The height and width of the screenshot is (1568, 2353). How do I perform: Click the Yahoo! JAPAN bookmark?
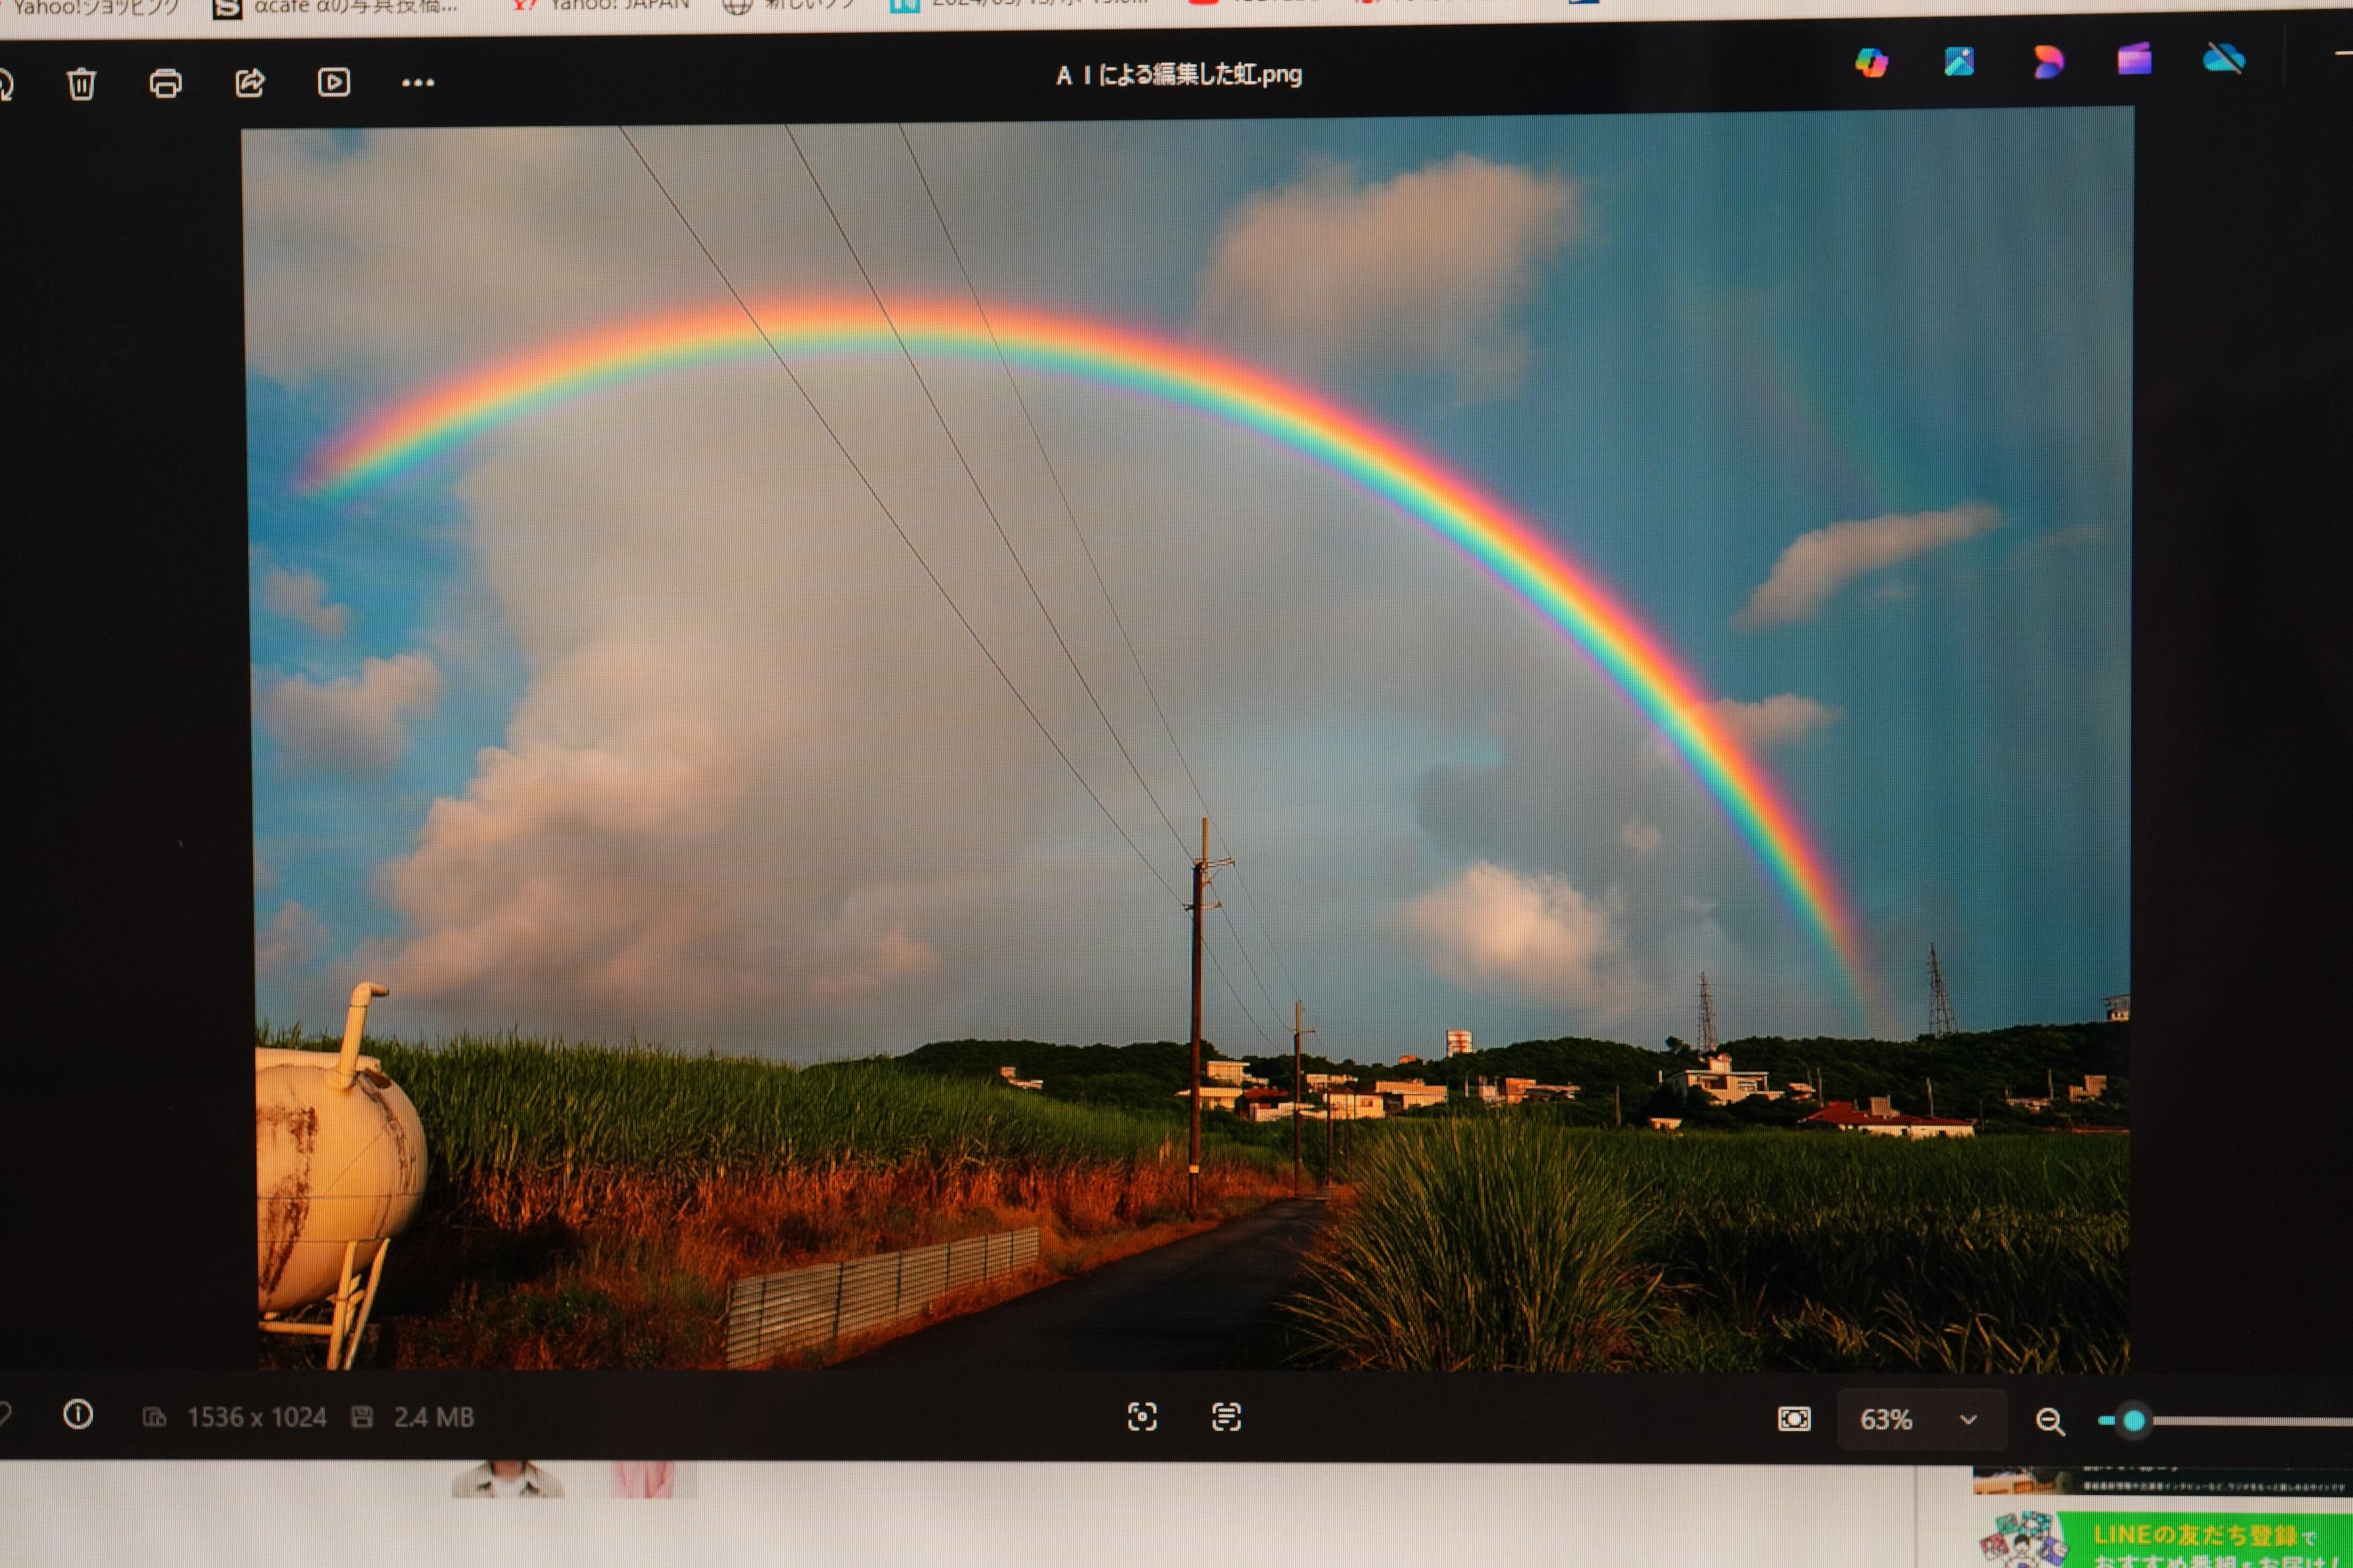(x=606, y=6)
